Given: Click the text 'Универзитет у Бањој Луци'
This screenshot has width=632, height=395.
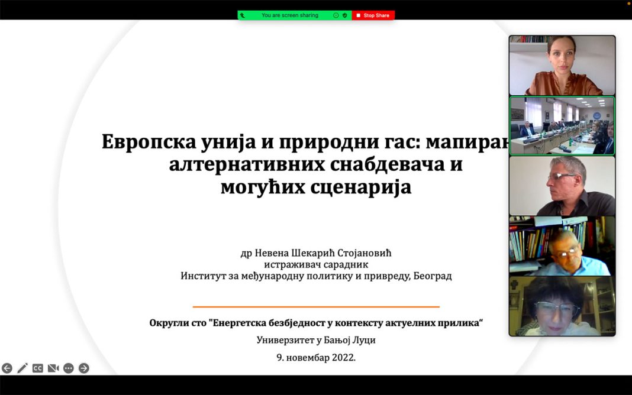Looking at the screenshot, I should (316, 340).
